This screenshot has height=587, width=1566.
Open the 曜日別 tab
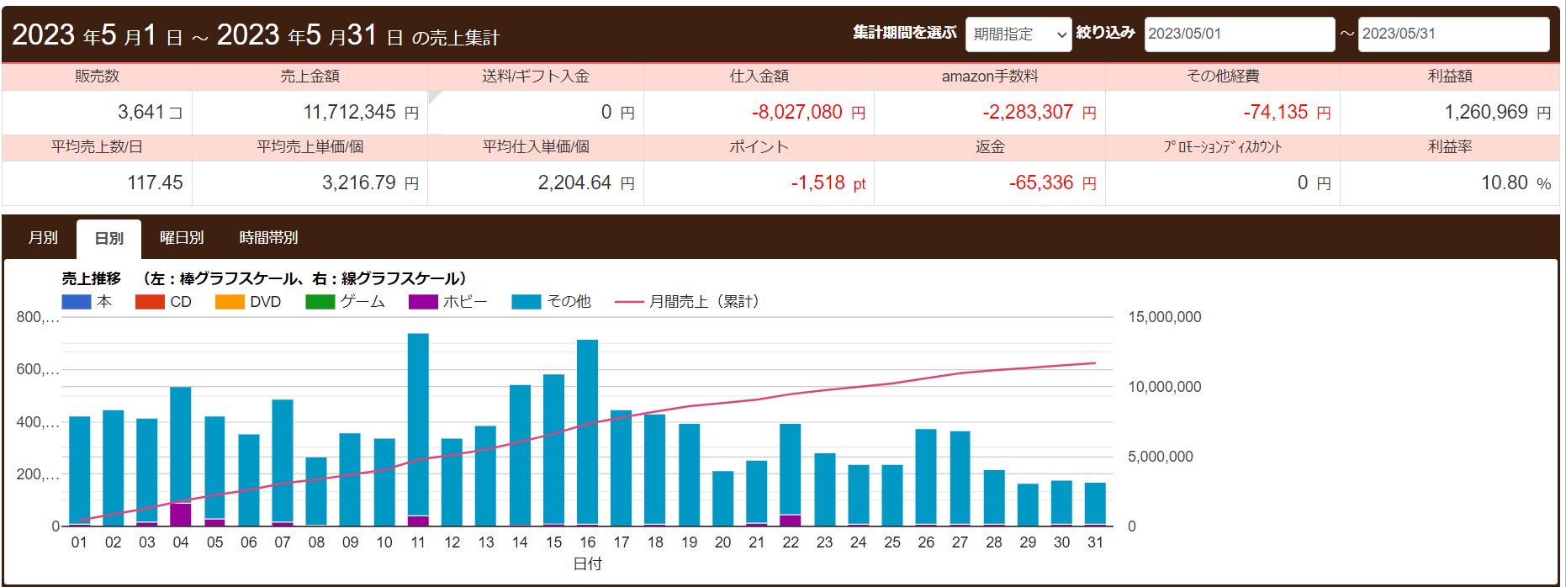182,238
